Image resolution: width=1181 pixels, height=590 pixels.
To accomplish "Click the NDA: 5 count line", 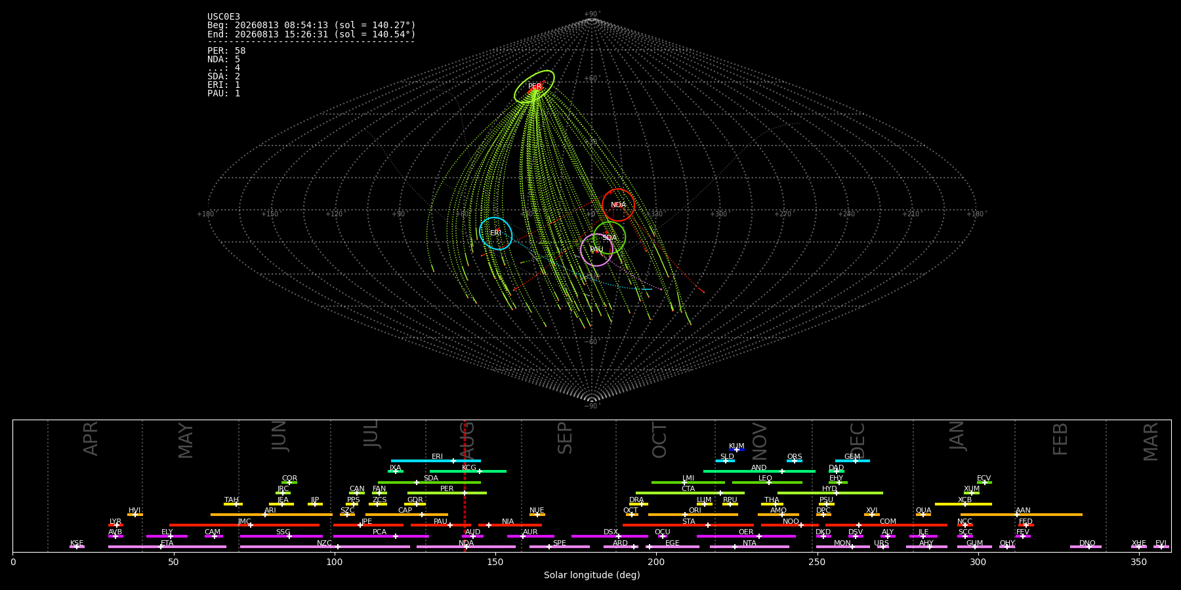I will (224, 60).
